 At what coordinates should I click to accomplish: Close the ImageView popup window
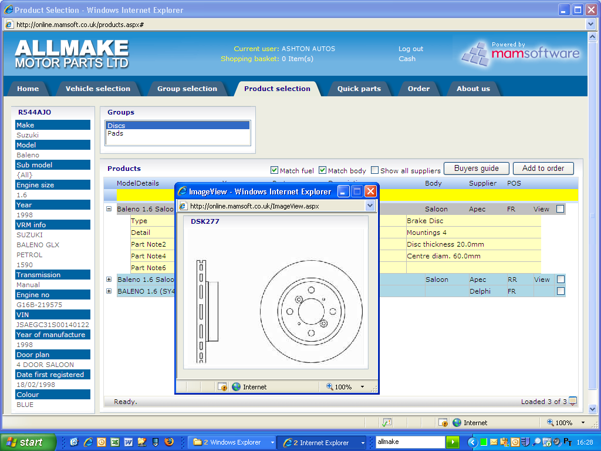[x=370, y=191]
